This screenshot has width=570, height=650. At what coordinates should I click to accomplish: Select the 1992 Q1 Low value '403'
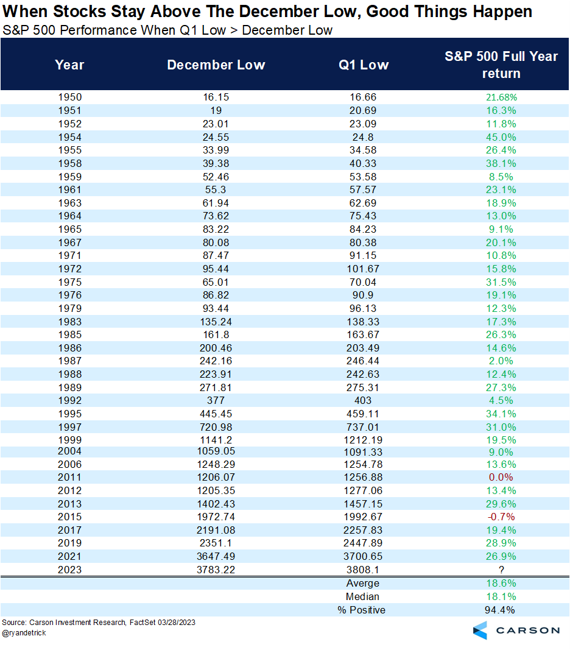(363, 400)
